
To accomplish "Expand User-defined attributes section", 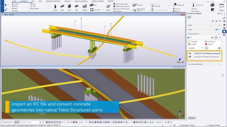I will [219, 64].
